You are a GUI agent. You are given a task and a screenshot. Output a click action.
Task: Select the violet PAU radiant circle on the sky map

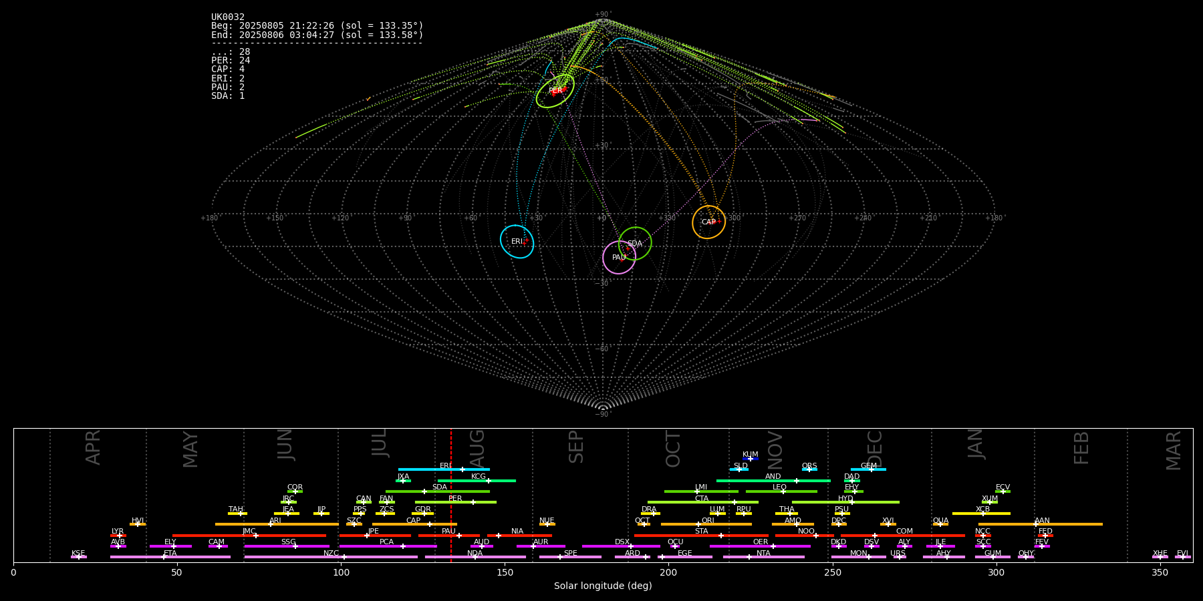pyautogui.click(x=620, y=257)
